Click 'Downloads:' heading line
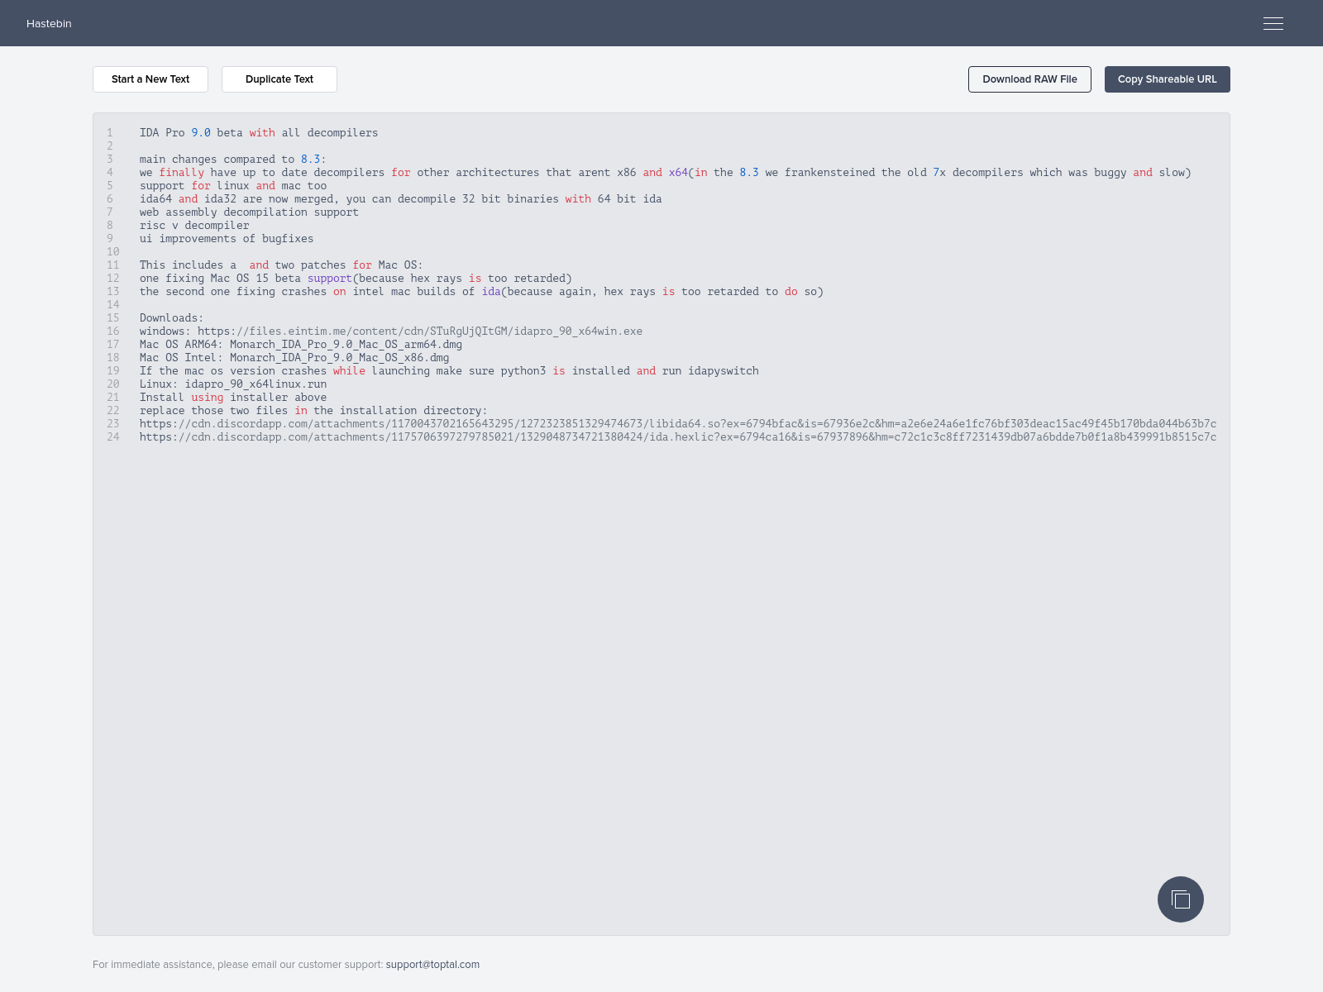The width and height of the screenshot is (1323, 992). click(171, 318)
